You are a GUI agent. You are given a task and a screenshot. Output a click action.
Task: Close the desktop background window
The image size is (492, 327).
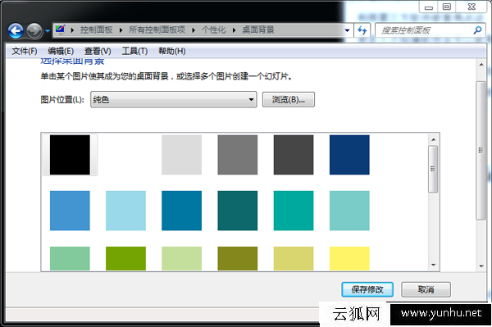(471, 7)
